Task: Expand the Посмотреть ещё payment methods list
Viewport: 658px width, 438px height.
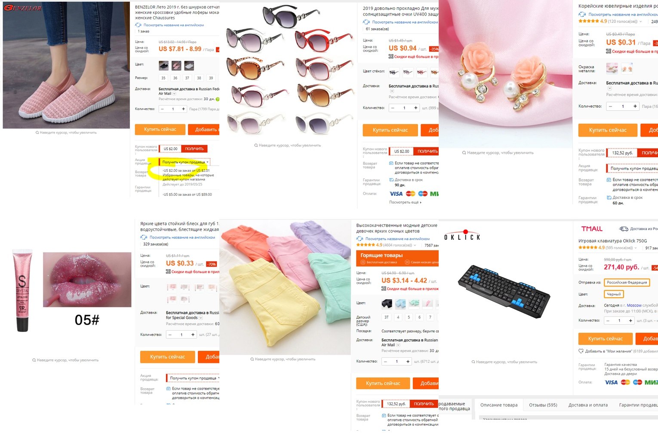Action: click(x=406, y=202)
